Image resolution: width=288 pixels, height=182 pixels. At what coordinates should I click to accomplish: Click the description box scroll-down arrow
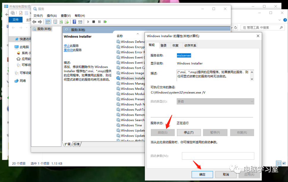click(x=252, y=79)
